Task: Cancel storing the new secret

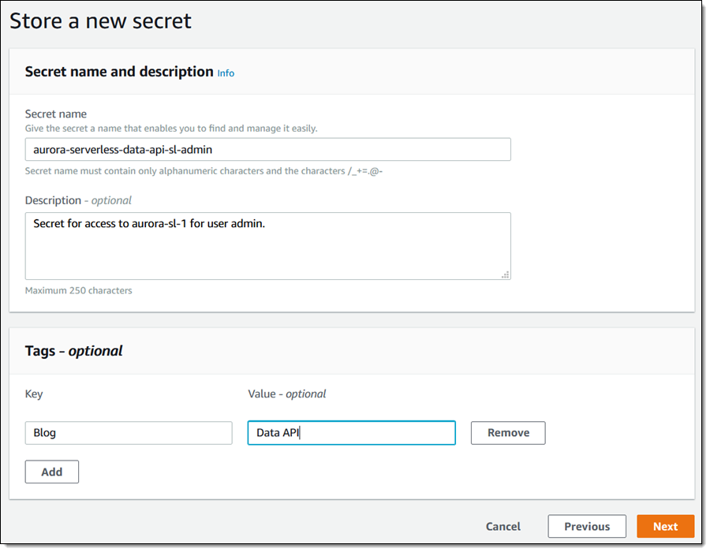Action: point(503,526)
